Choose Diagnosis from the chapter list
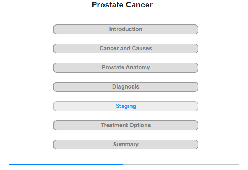The height and width of the screenshot is (170, 248). pos(125,87)
